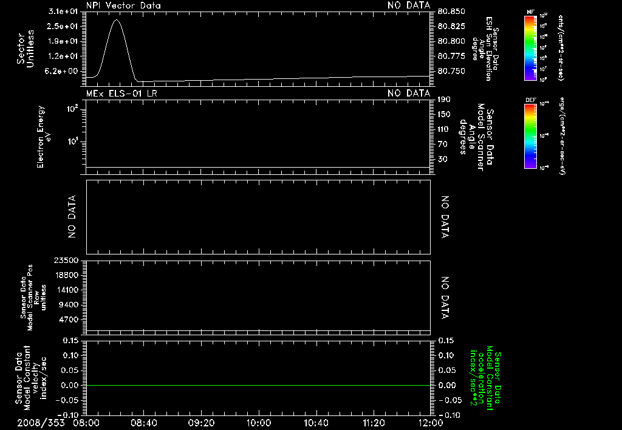Click the '10:40' time axis label
The width and height of the screenshot is (622, 430).
pyautogui.click(x=316, y=423)
